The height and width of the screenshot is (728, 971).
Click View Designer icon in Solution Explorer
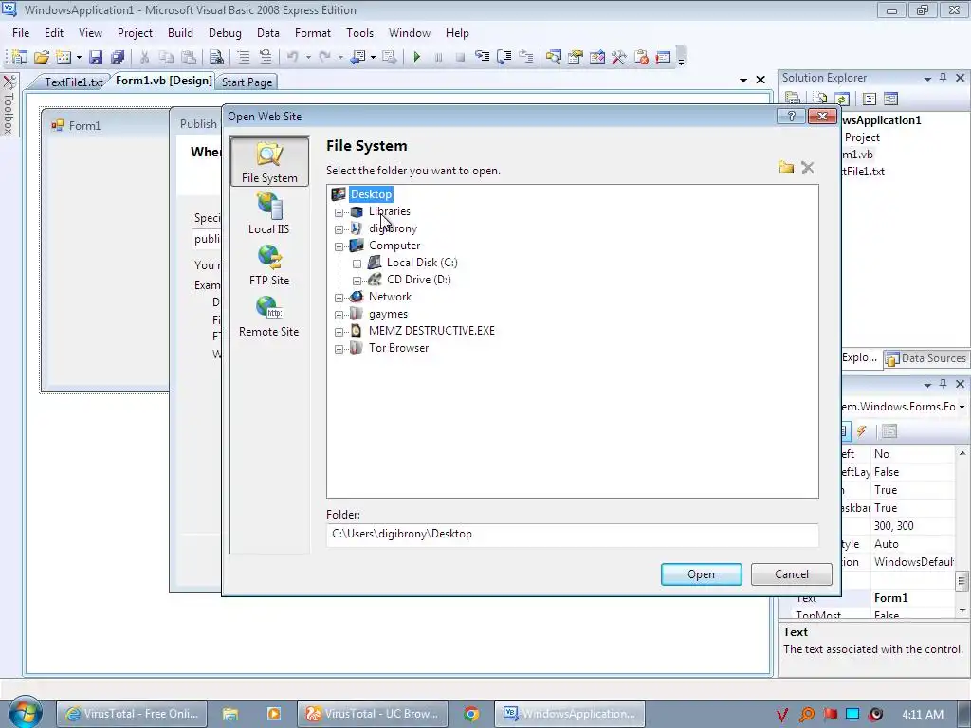tap(890, 99)
